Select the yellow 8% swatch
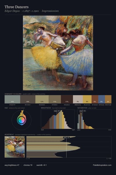This screenshot has width=116, height=175. coord(87,99)
